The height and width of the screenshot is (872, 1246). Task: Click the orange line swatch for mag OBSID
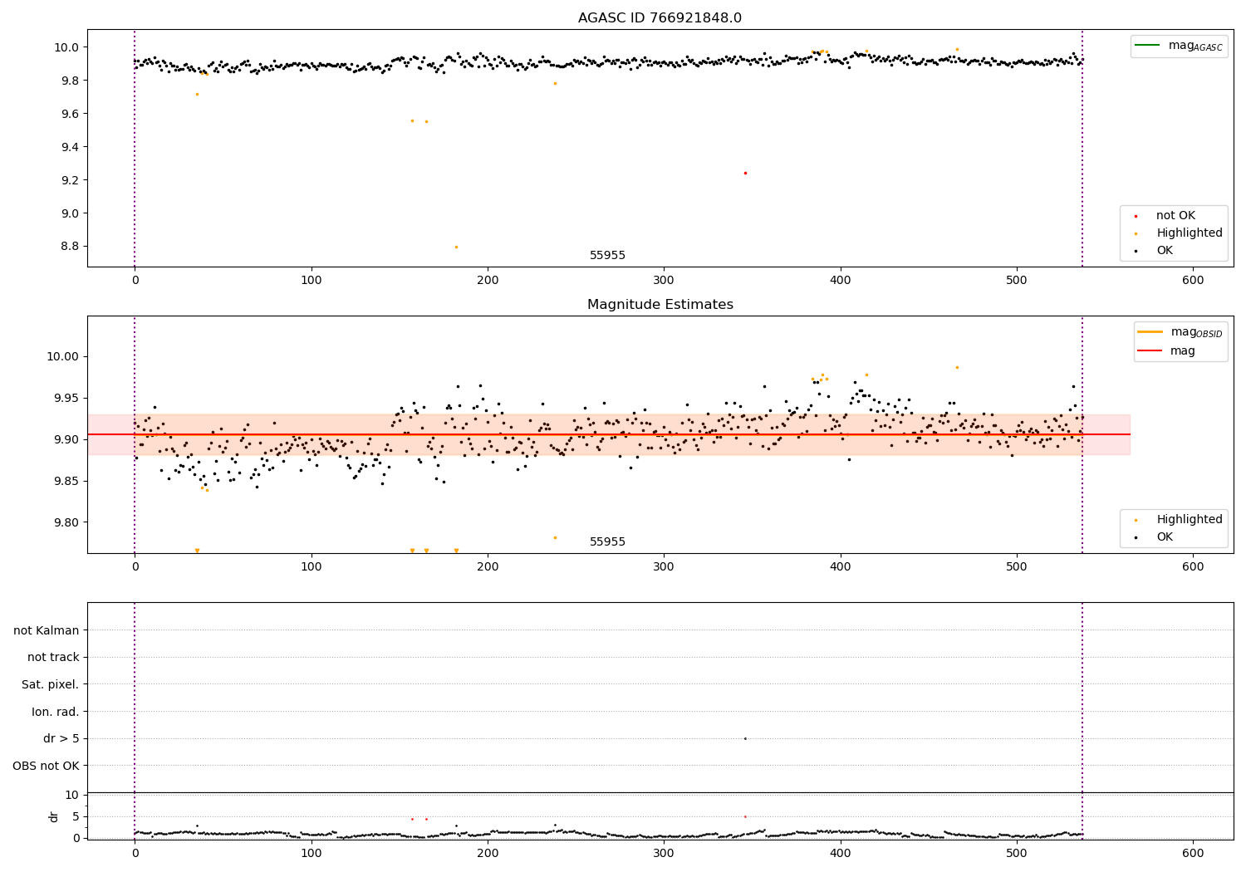(1150, 332)
